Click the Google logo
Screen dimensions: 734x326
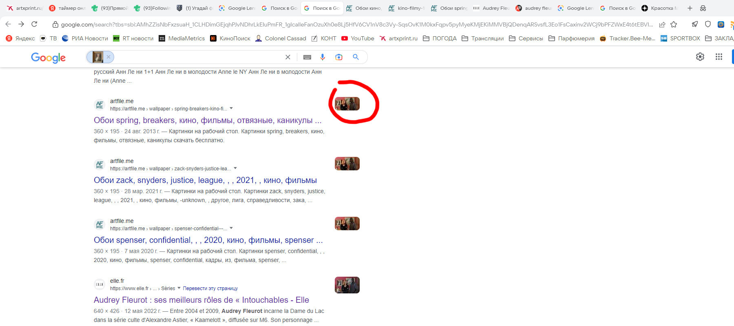tap(48, 57)
